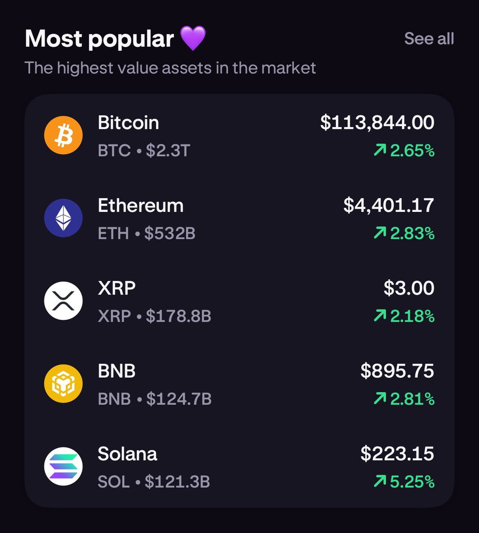Click the purple heart emoji
The width and height of the screenshot is (479, 533).
click(193, 39)
